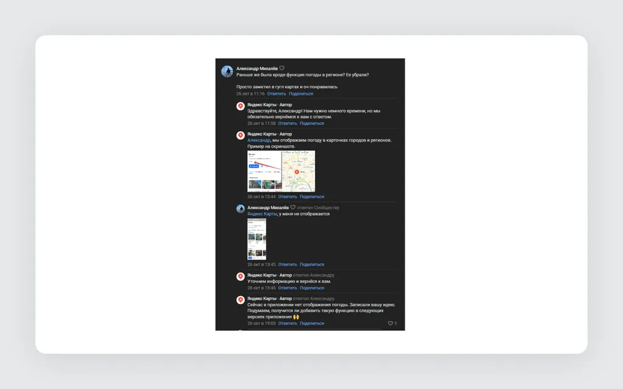Click Ответить under the 13:45 reply
Viewport: 623px width, 389px height.
coord(288,264)
